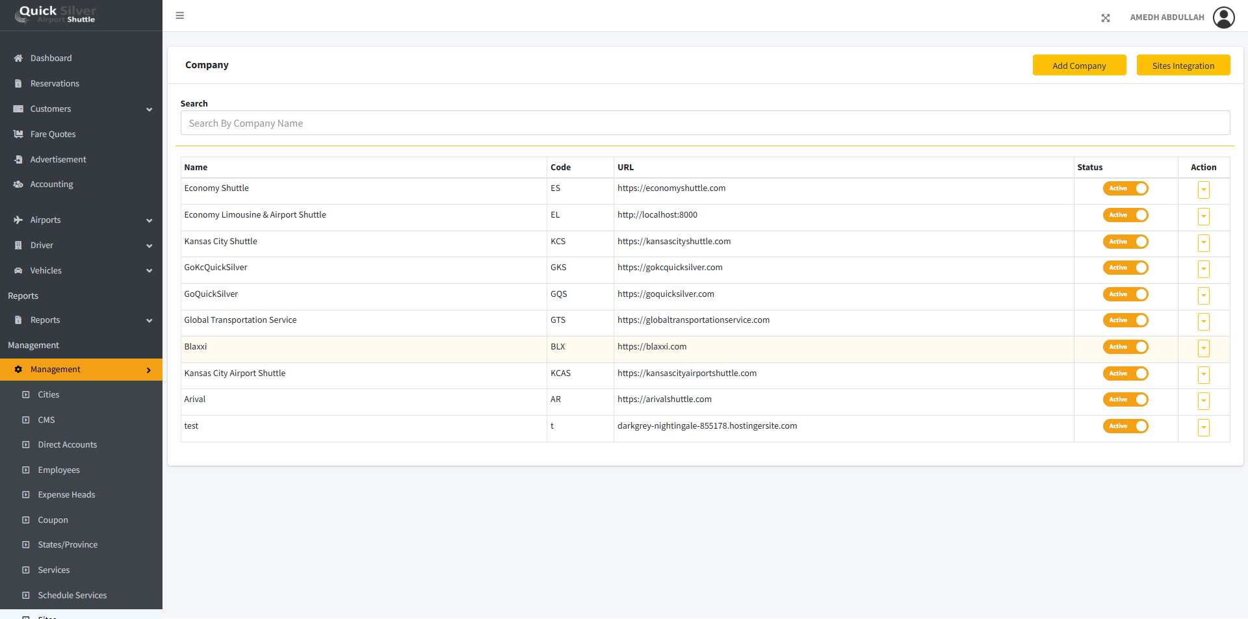
Task: Click the Accounting icon in sidebar
Action: point(18,184)
